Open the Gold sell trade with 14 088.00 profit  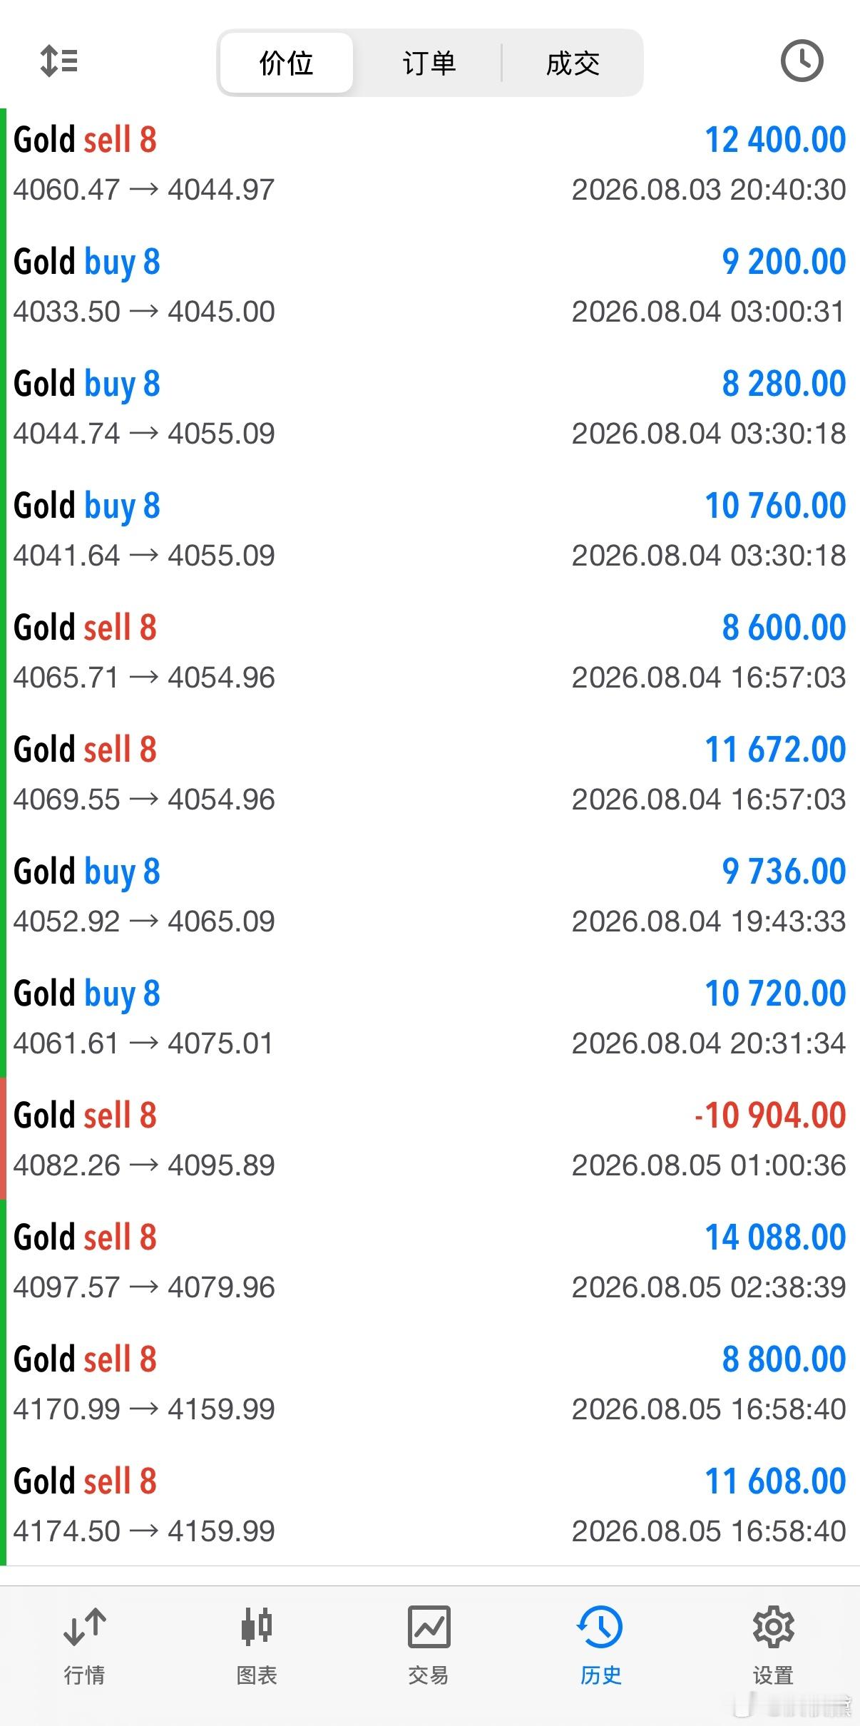pos(430,1262)
